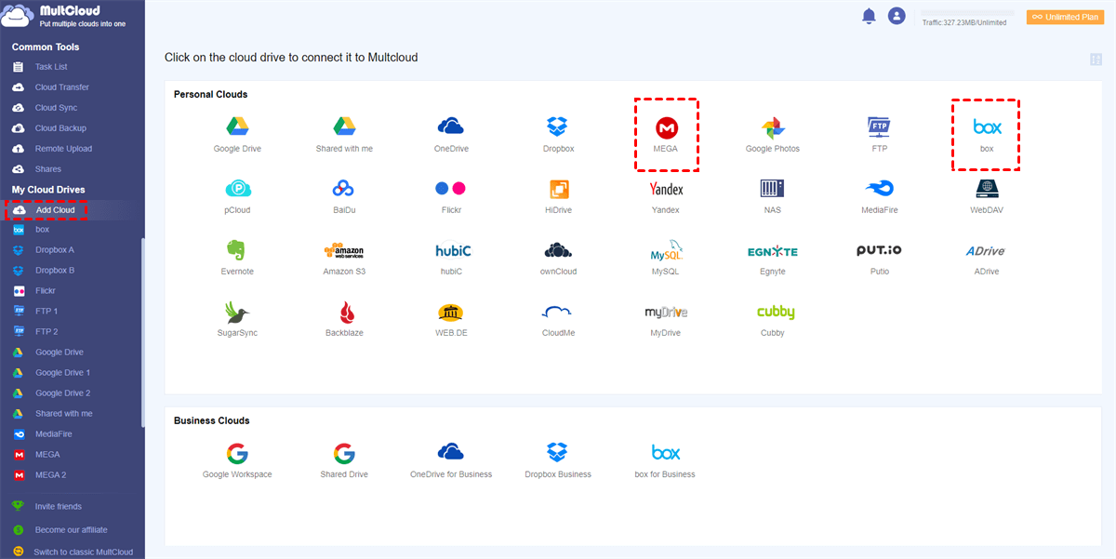Toggle the grid view layout icon

coord(1096,60)
